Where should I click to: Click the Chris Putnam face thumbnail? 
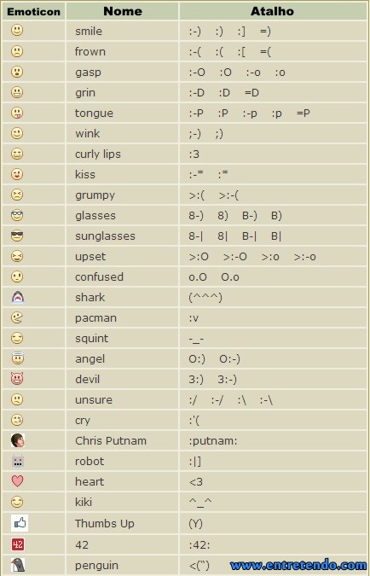coord(18,440)
